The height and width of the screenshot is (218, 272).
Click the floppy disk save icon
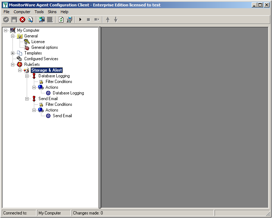click(14, 20)
